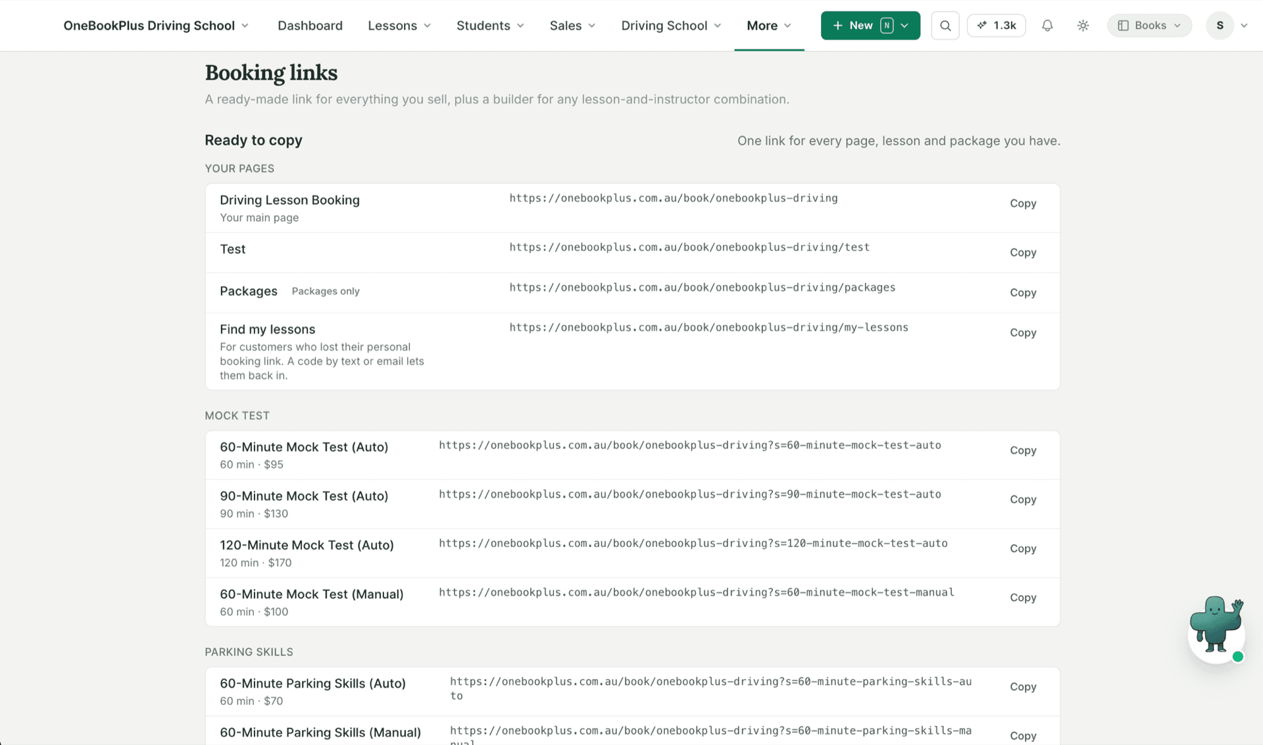The height and width of the screenshot is (745, 1263).
Task: Copy the Packages page link
Action: pos(1023,293)
